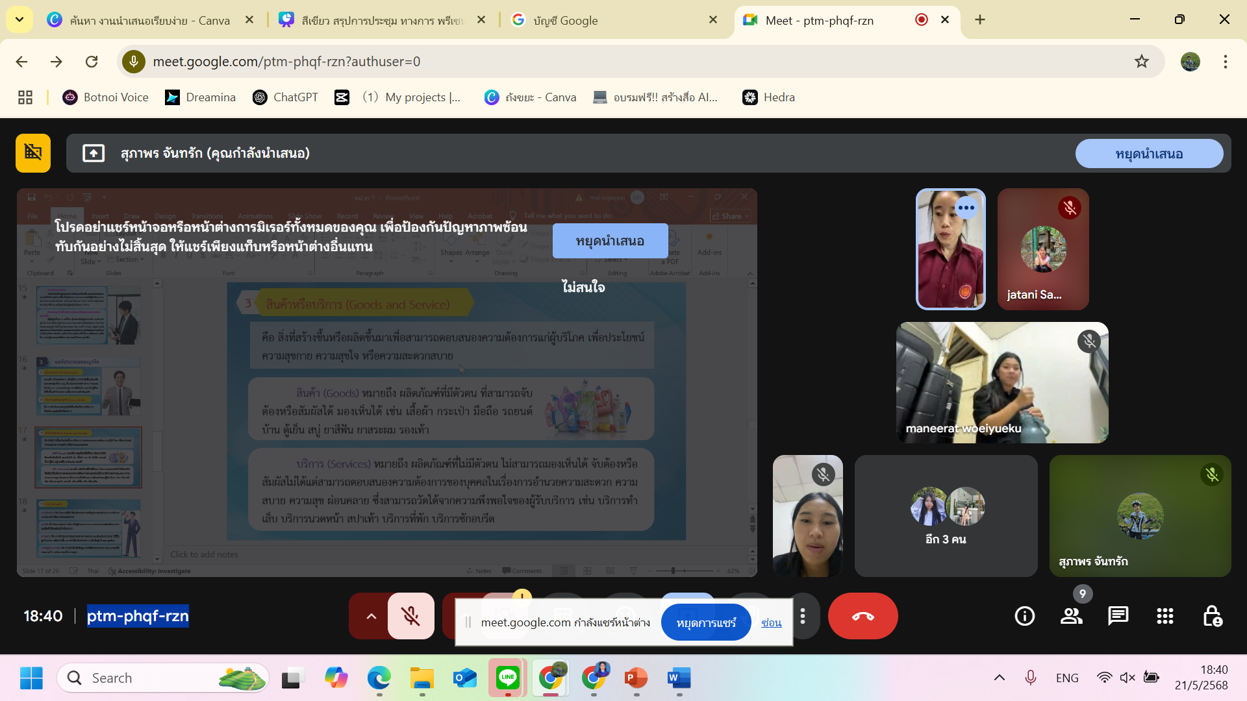Close the Canva search tab
Image resolution: width=1247 pixels, height=701 pixels.
point(249,20)
